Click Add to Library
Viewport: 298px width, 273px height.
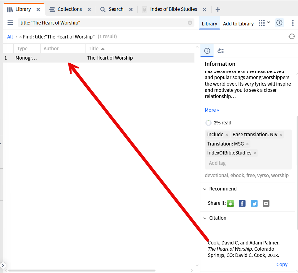(x=238, y=24)
